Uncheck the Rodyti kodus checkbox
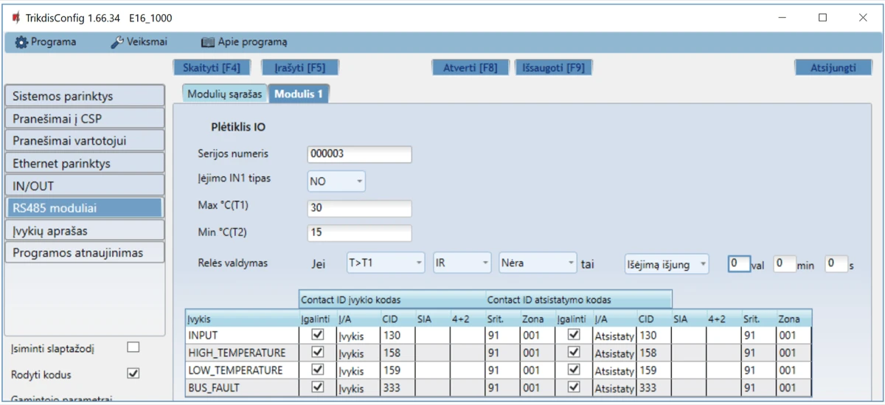 point(133,373)
